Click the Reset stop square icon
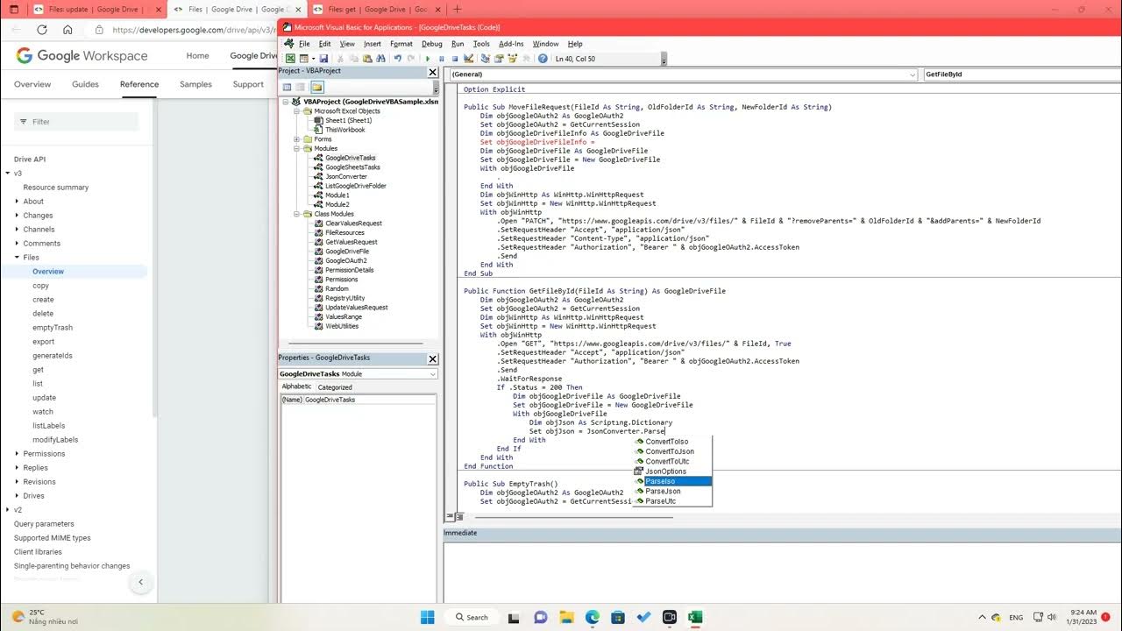Image resolution: width=1122 pixels, height=631 pixels. pyautogui.click(x=455, y=59)
